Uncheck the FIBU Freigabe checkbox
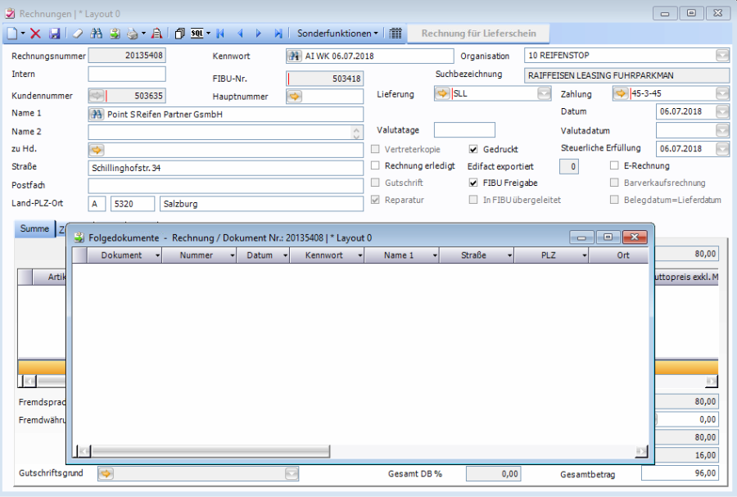The image size is (737, 497). [473, 183]
